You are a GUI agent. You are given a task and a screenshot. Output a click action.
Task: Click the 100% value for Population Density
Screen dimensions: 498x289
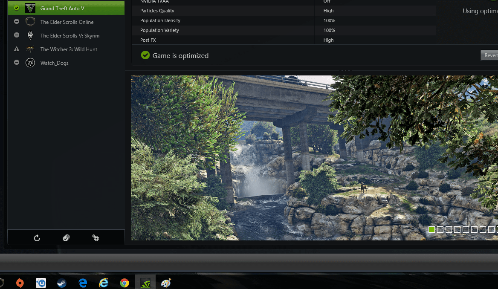329,20
